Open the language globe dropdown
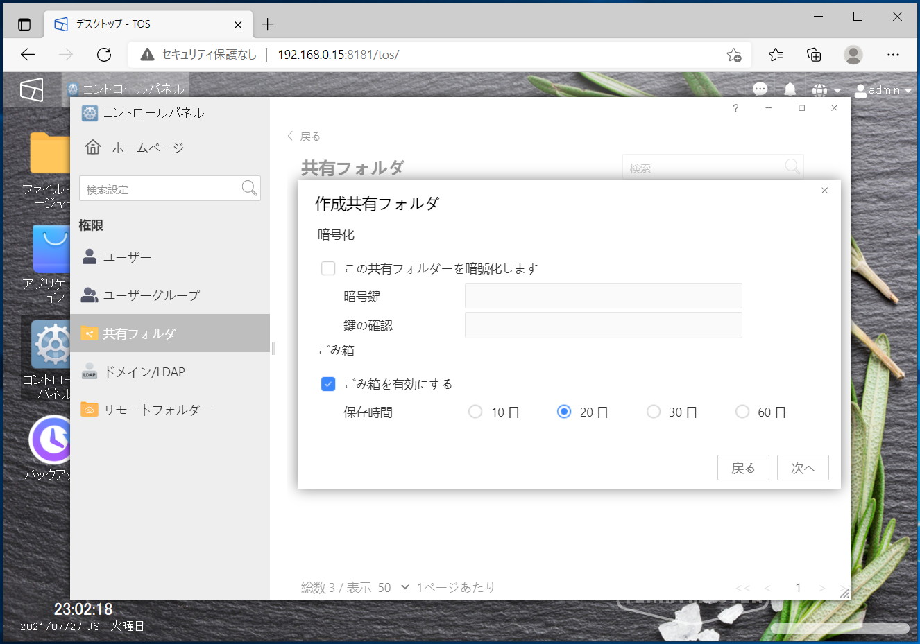 click(x=826, y=90)
